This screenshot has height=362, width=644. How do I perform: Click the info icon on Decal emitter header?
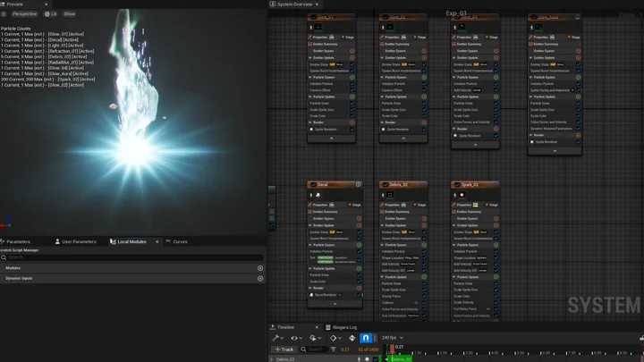tap(359, 185)
